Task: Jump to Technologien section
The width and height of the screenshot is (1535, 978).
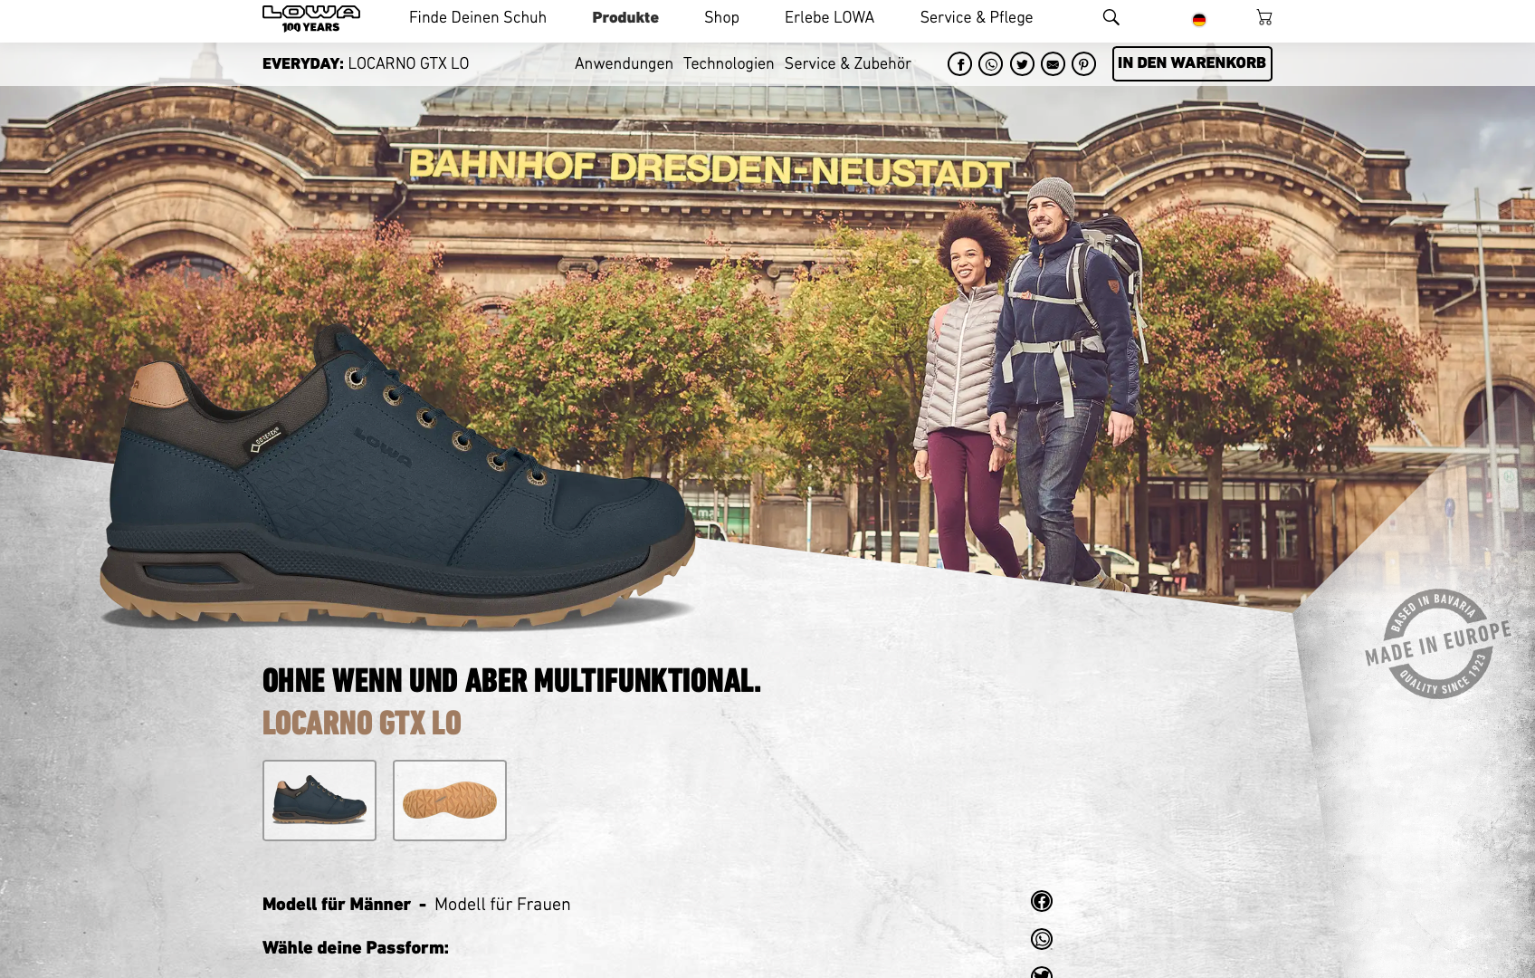Action: point(729,64)
